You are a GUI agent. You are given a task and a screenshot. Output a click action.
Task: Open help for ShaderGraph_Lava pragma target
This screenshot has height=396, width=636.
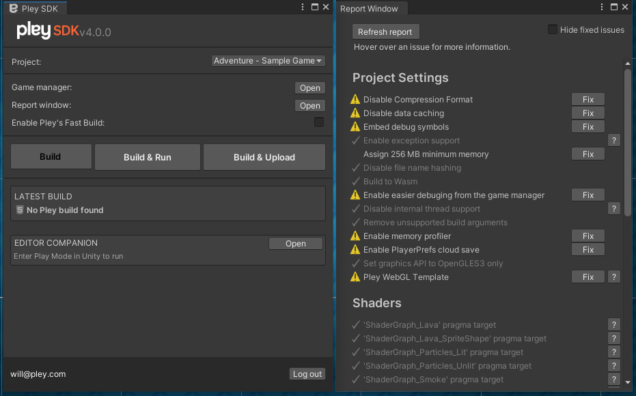(613, 325)
